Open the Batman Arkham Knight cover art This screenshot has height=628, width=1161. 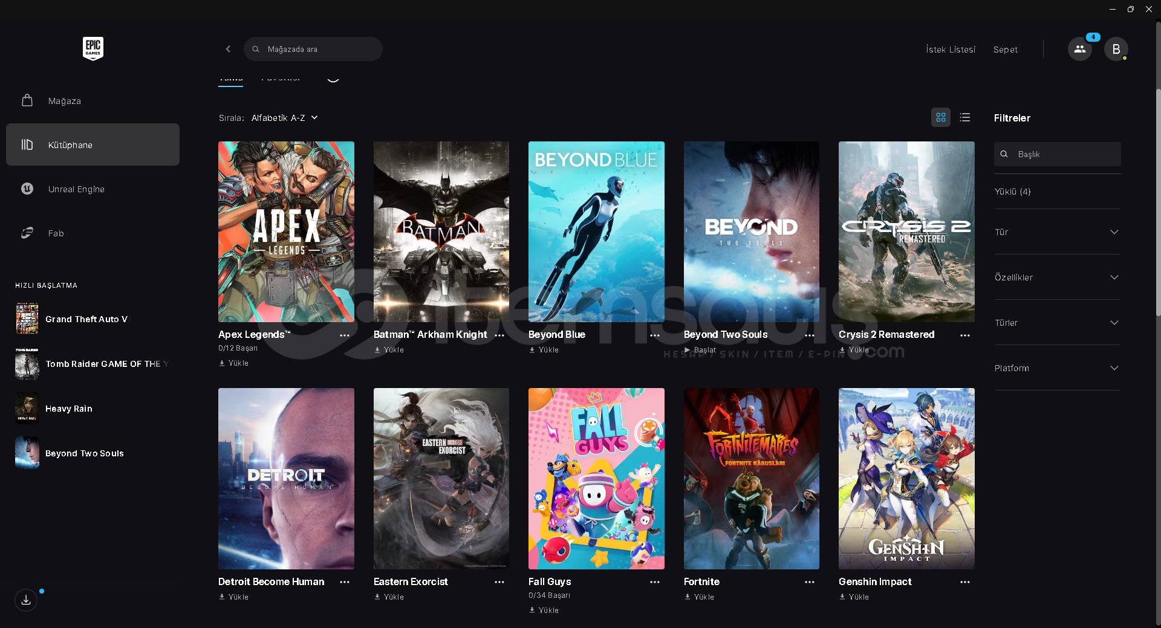441,231
